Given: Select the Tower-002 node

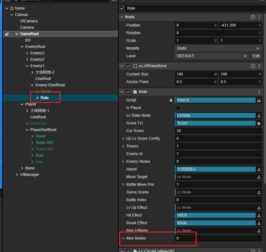Looking at the screenshot, I should 44,149.
